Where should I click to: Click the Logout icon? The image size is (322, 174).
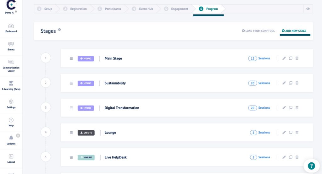(11, 156)
